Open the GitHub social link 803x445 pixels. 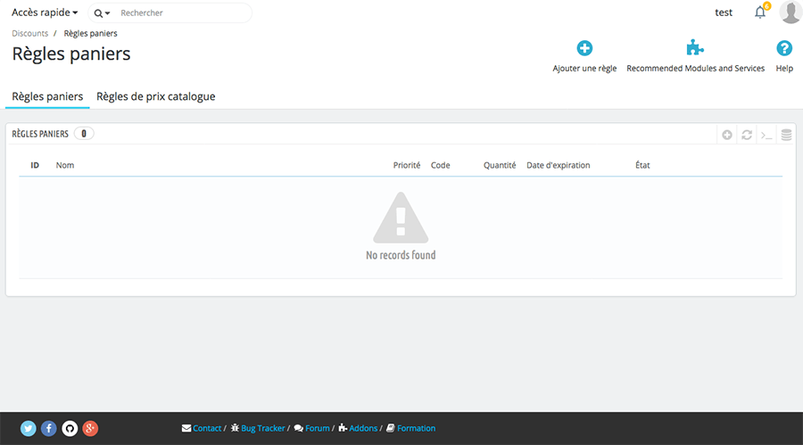pyautogui.click(x=70, y=428)
